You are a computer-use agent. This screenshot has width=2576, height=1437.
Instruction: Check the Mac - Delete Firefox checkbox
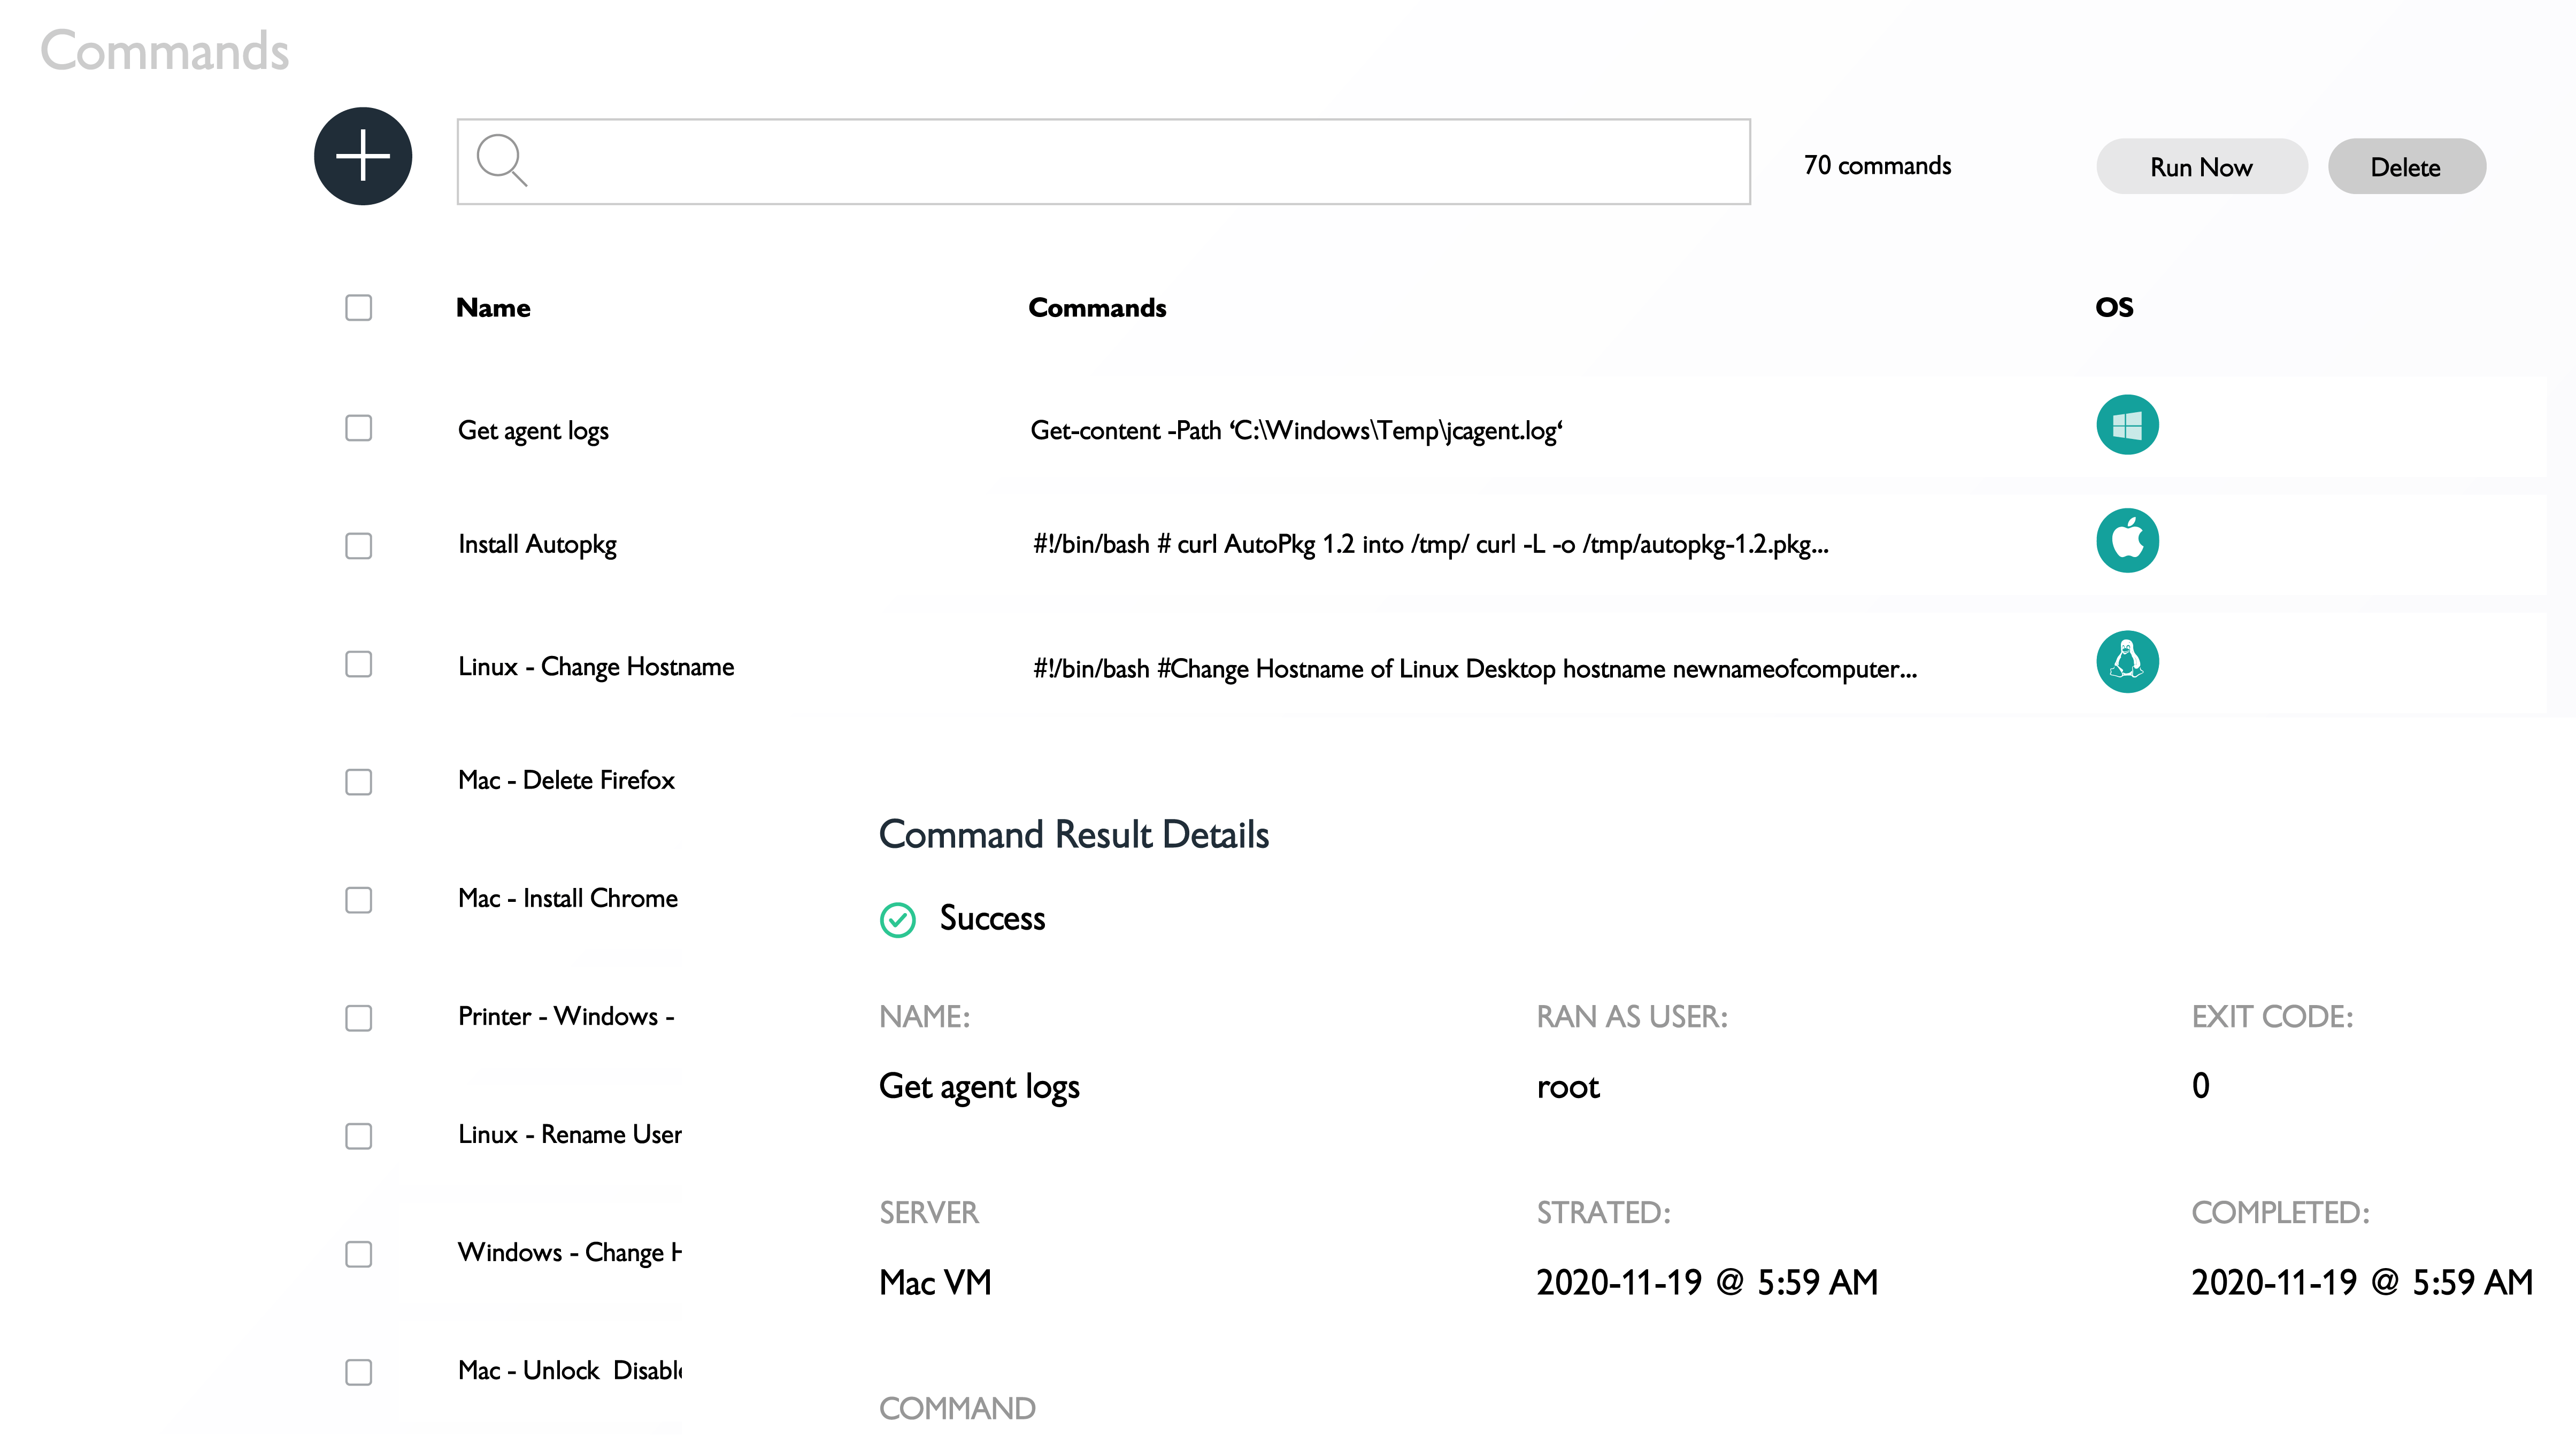pyautogui.click(x=358, y=781)
